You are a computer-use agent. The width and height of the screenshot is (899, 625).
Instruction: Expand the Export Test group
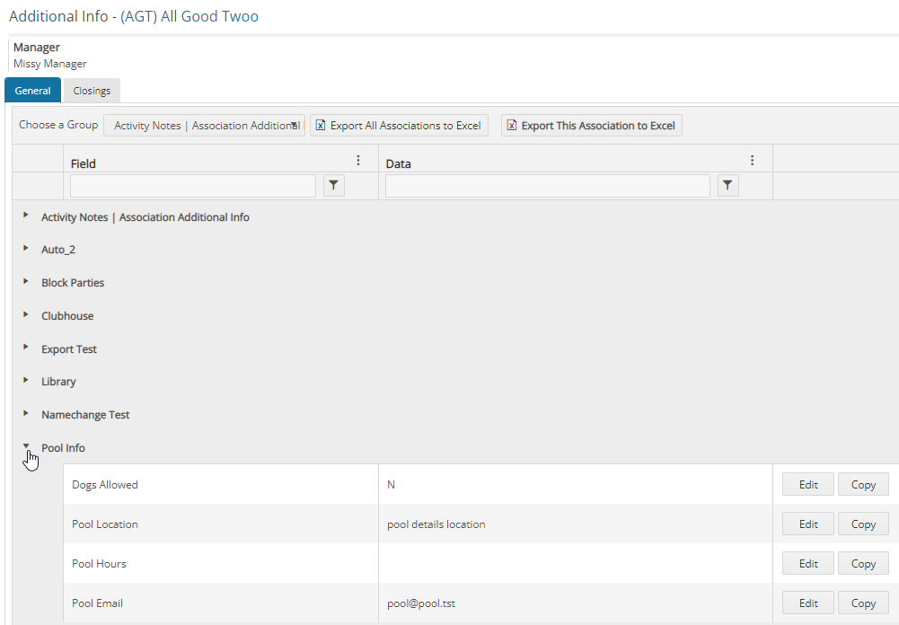click(26, 348)
